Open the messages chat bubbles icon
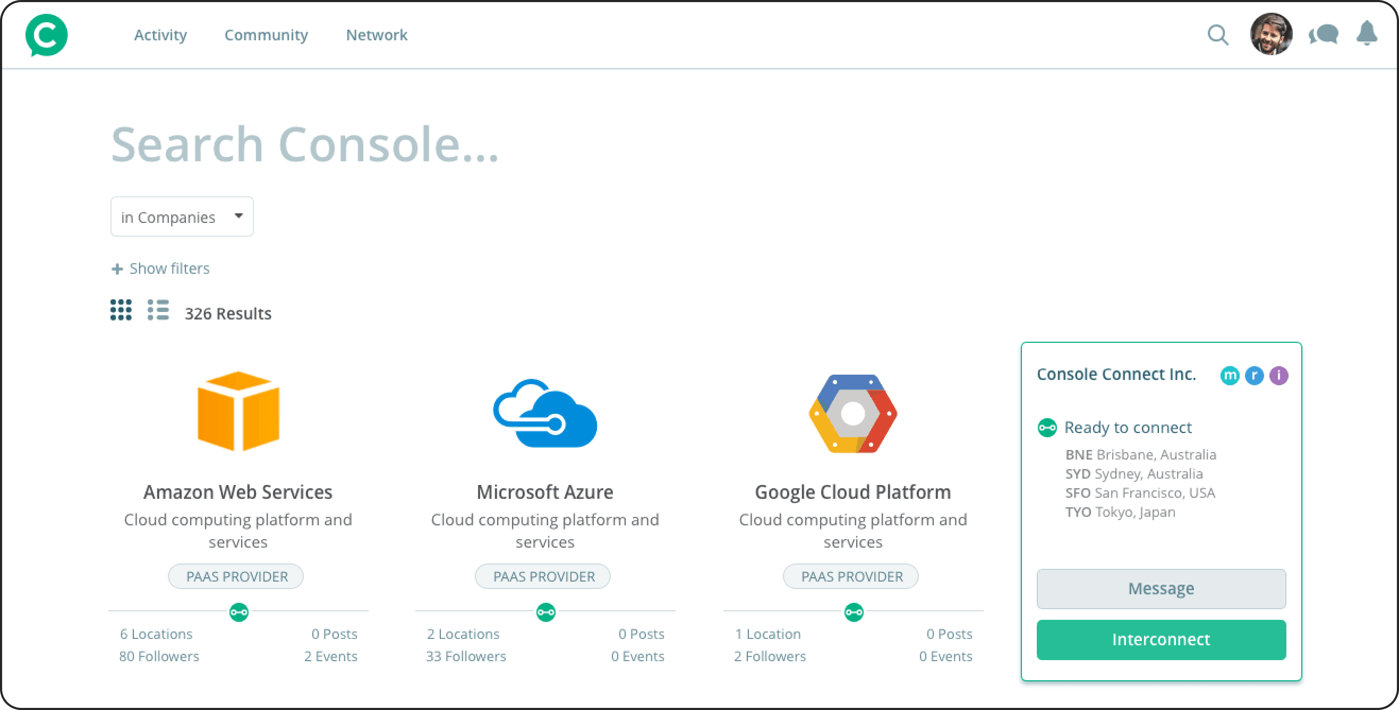The height and width of the screenshot is (710, 1399). point(1324,35)
